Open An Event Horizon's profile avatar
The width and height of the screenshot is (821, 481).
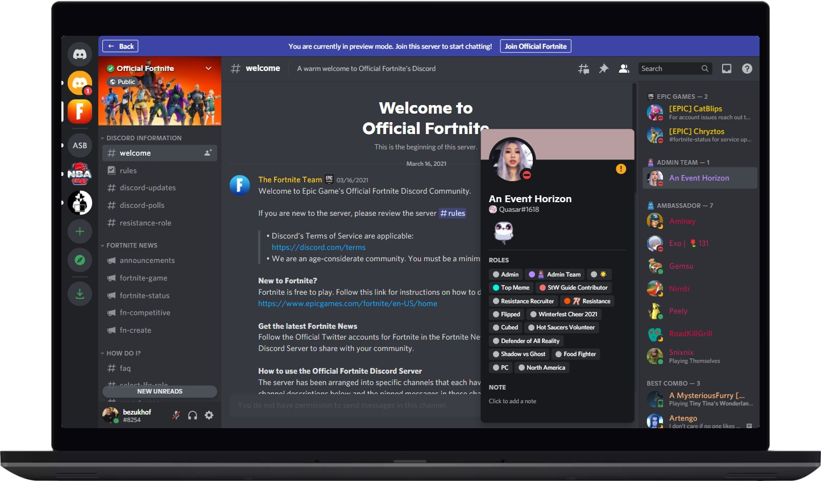point(512,160)
